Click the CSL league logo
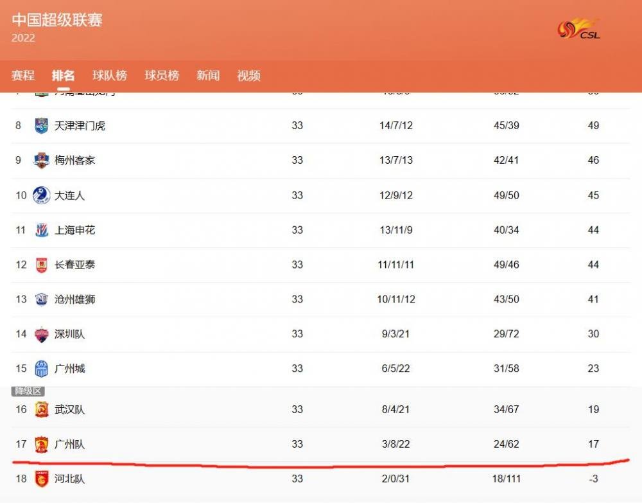 578,29
